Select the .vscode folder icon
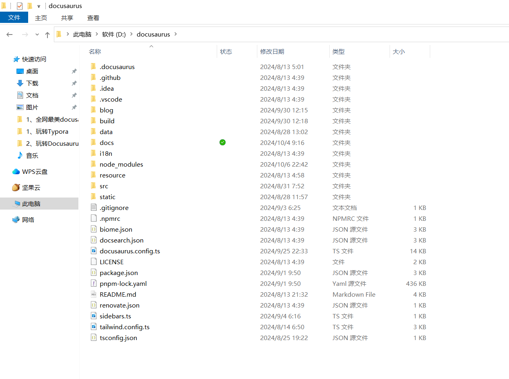Viewport: 509px width, 379px height. 93,99
